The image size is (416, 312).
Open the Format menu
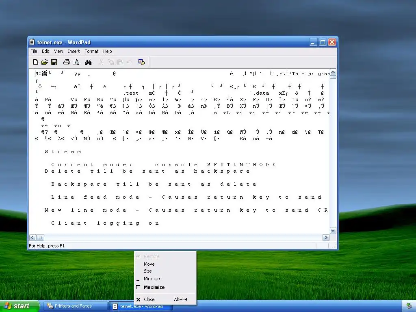(91, 51)
